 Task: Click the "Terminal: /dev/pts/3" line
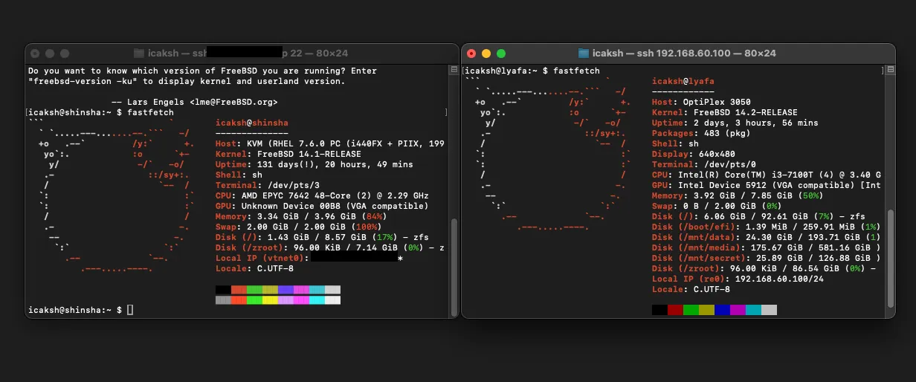[268, 185]
